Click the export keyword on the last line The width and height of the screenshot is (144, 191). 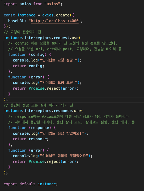coord(10,184)
